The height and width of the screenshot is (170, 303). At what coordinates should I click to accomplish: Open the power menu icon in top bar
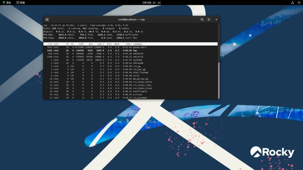(x=299, y=3)
